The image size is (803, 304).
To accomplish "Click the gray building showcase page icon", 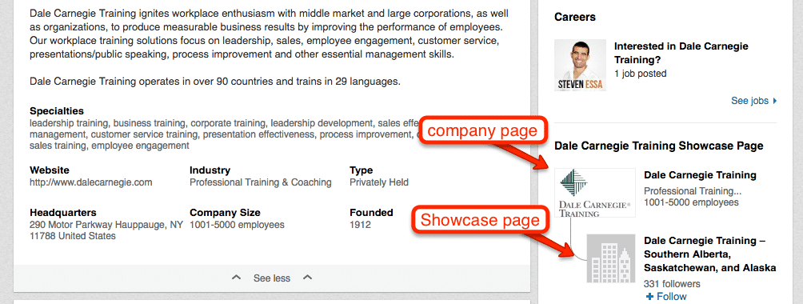I will pos(611,258).
